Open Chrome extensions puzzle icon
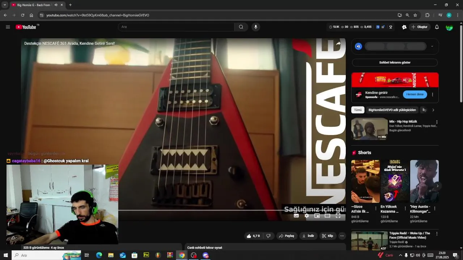Viewport: 463px width, 260px height. click(427, 15)
